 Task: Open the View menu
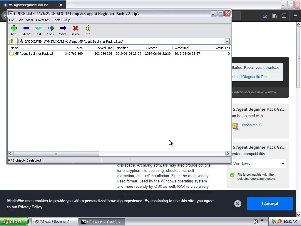click(x=29, y=20)
